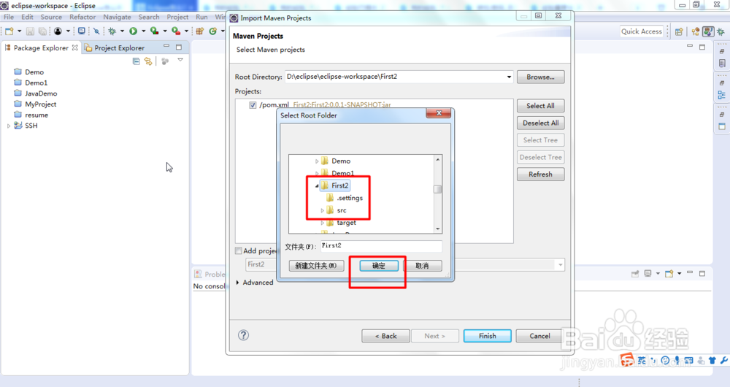
Task: Click the Deselect All button
Action: click(x=540, y=123)
